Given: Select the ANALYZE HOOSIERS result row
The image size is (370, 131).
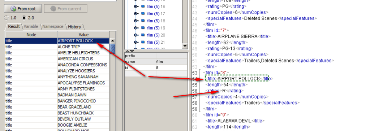Looking at the screenshot, I should coord(57,71).
